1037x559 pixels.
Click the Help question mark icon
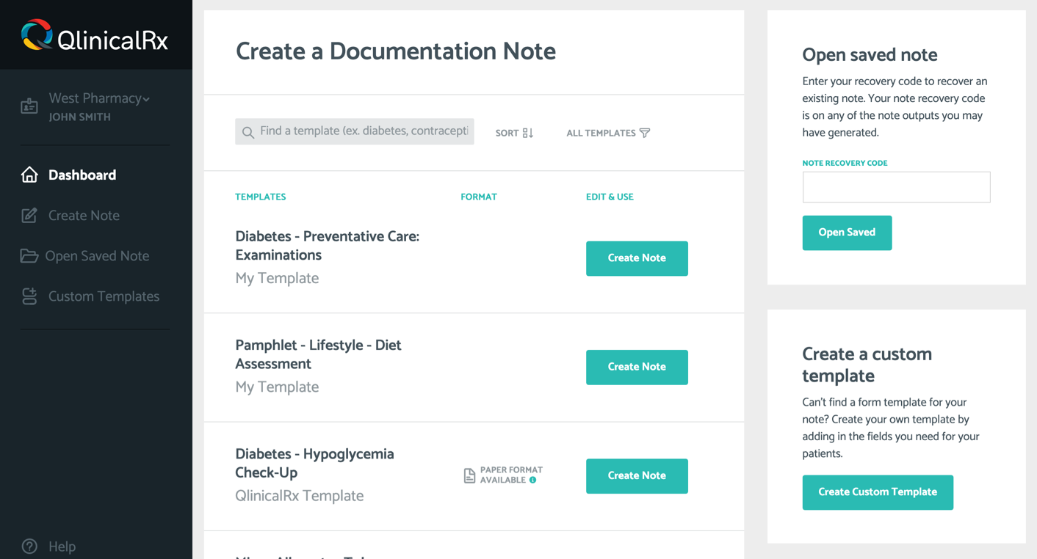tap(29, 547)
